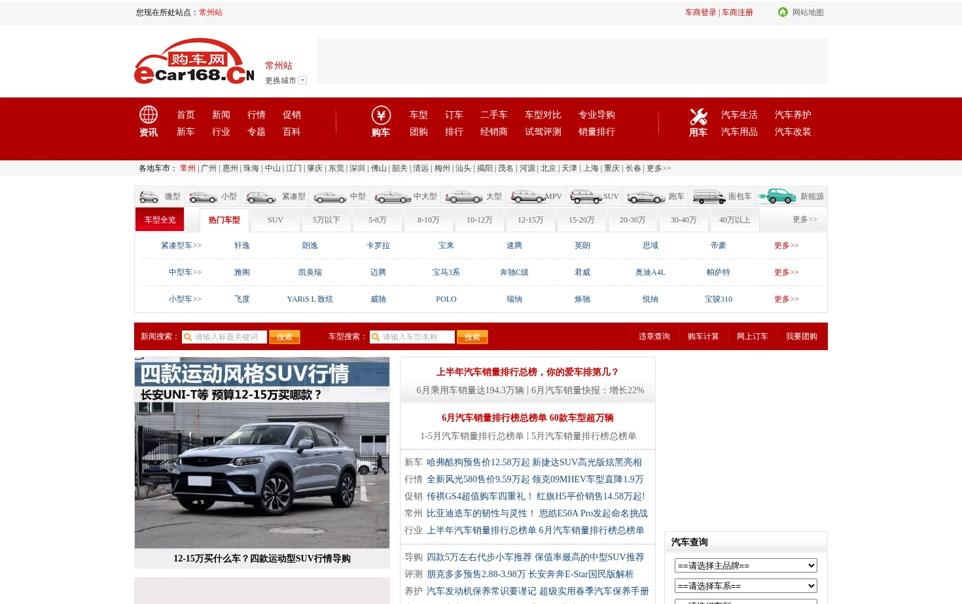Open the 请选择车系 series dropdown
This screenshot has width=962, height=604.
(746, 586)
